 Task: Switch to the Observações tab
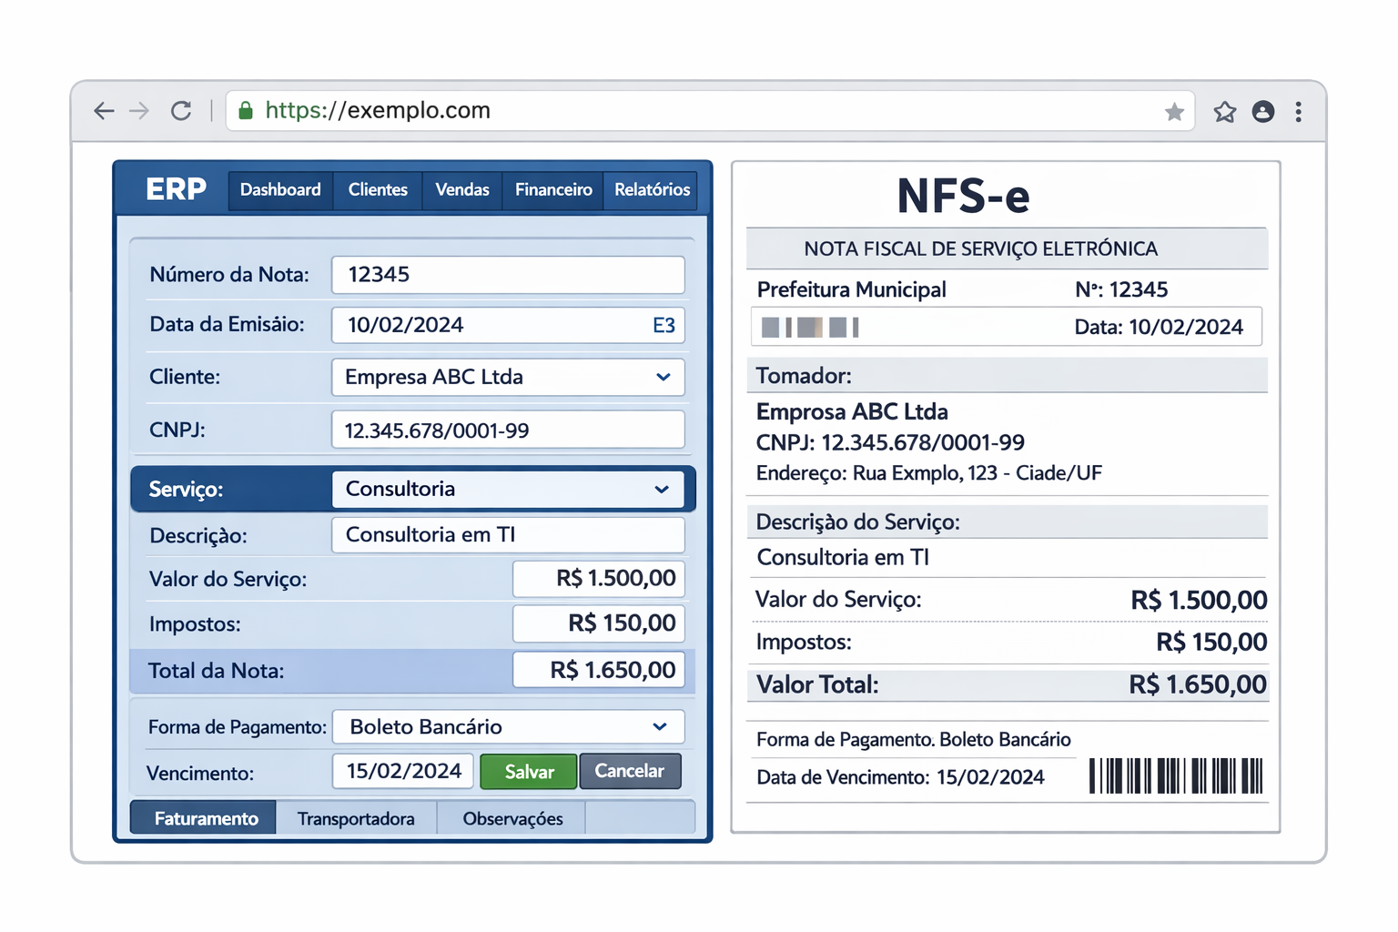(512, 818)
